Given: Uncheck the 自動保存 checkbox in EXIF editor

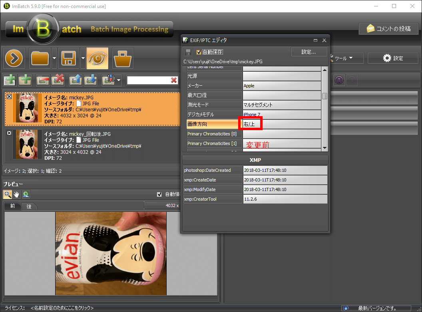Looking at the screenshot, I should pos(199,52).
